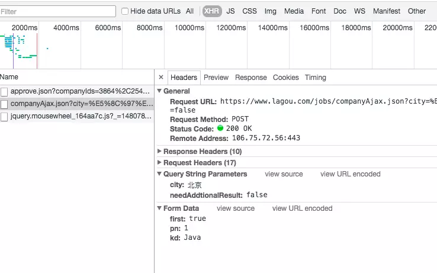Expand Request Headers section
437x273 pixels.
coord(159,163)
